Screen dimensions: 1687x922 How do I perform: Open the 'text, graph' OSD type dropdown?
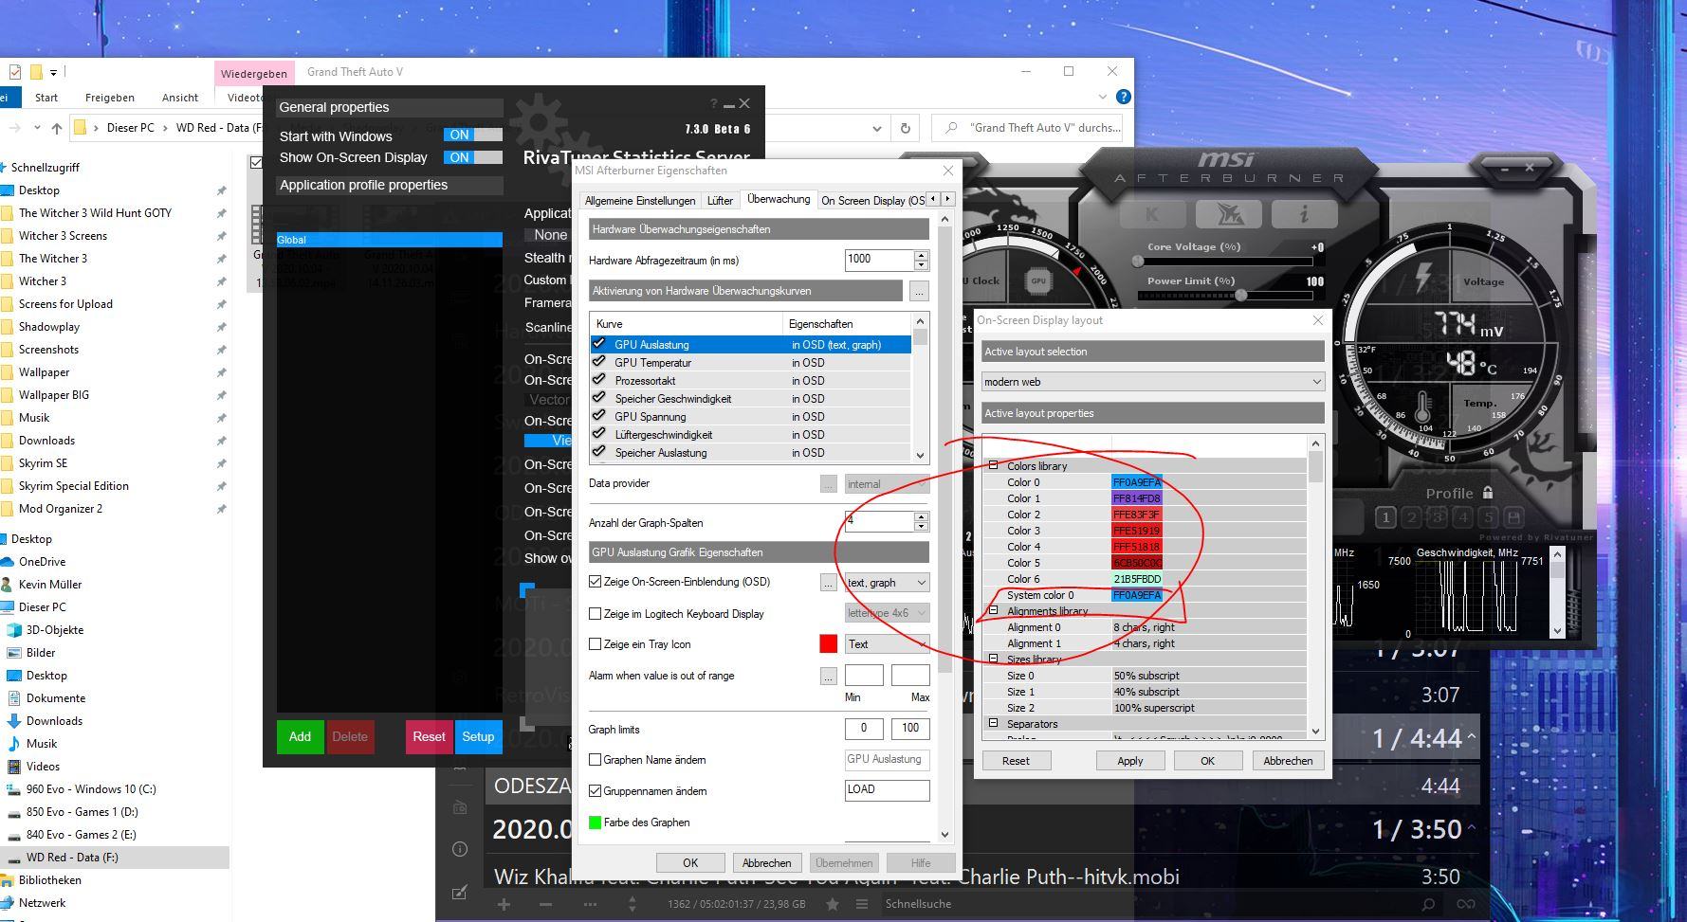click(887, 583)
